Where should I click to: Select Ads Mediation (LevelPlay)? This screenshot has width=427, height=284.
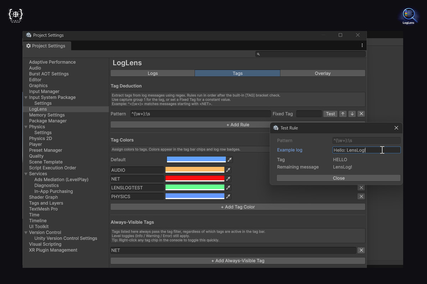pyautogui.click(x=61, y=180)
